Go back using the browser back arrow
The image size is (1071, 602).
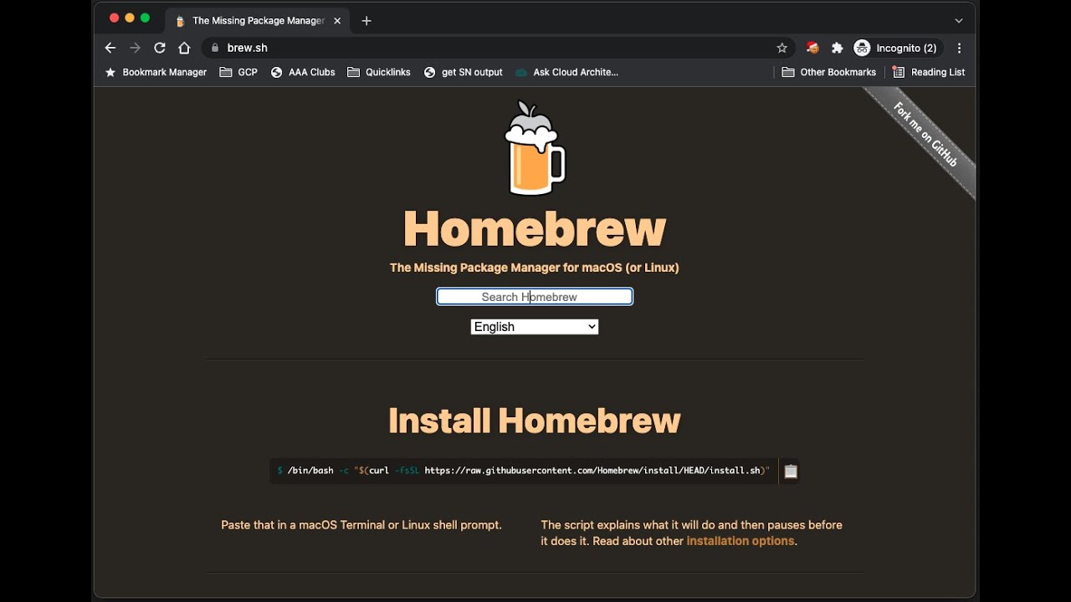tap(110, 48)
